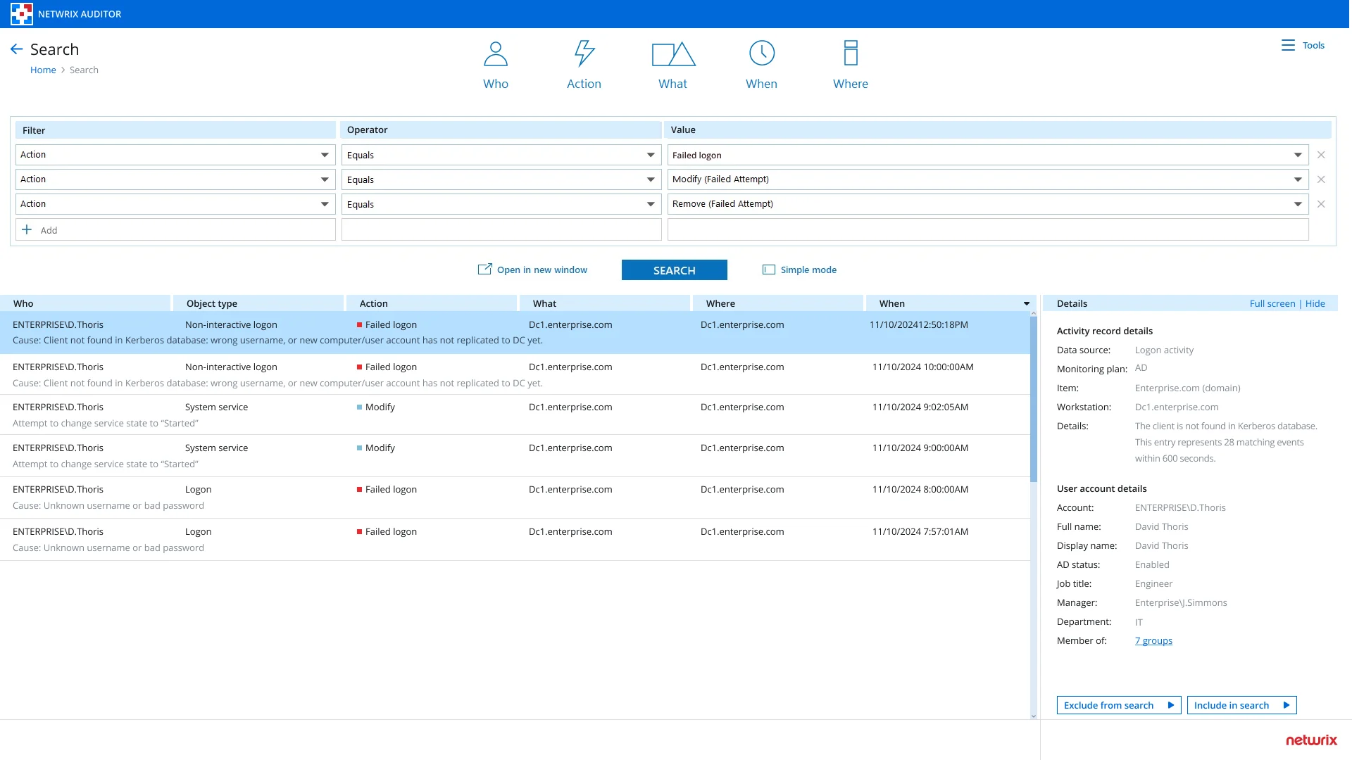
Task: Add a Who filter via person icon
Action: click(496, 53)
